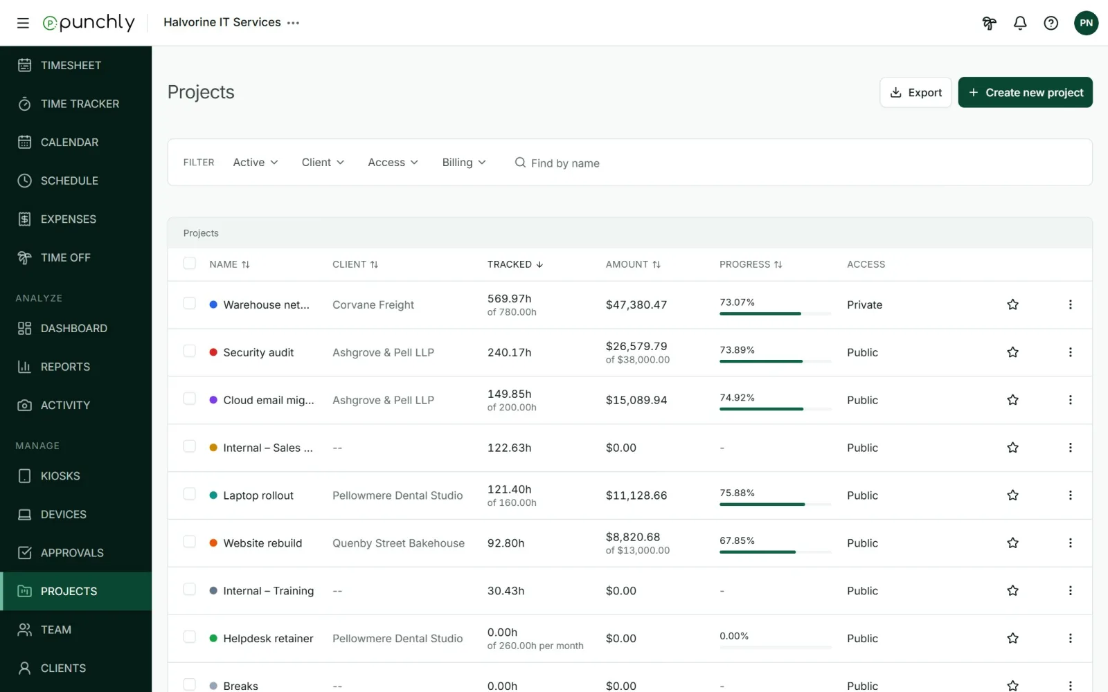Star the Warehouse net... project
The width and height of the screenshot is (1108, 692).
coord(1012,304)
